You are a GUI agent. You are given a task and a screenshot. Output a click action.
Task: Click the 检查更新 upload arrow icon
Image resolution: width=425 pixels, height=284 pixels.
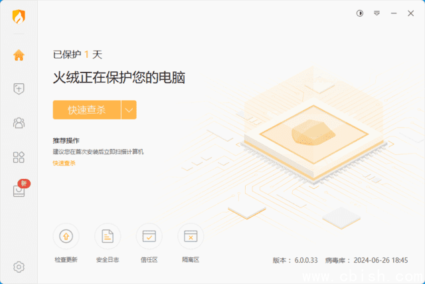(66, 236)
